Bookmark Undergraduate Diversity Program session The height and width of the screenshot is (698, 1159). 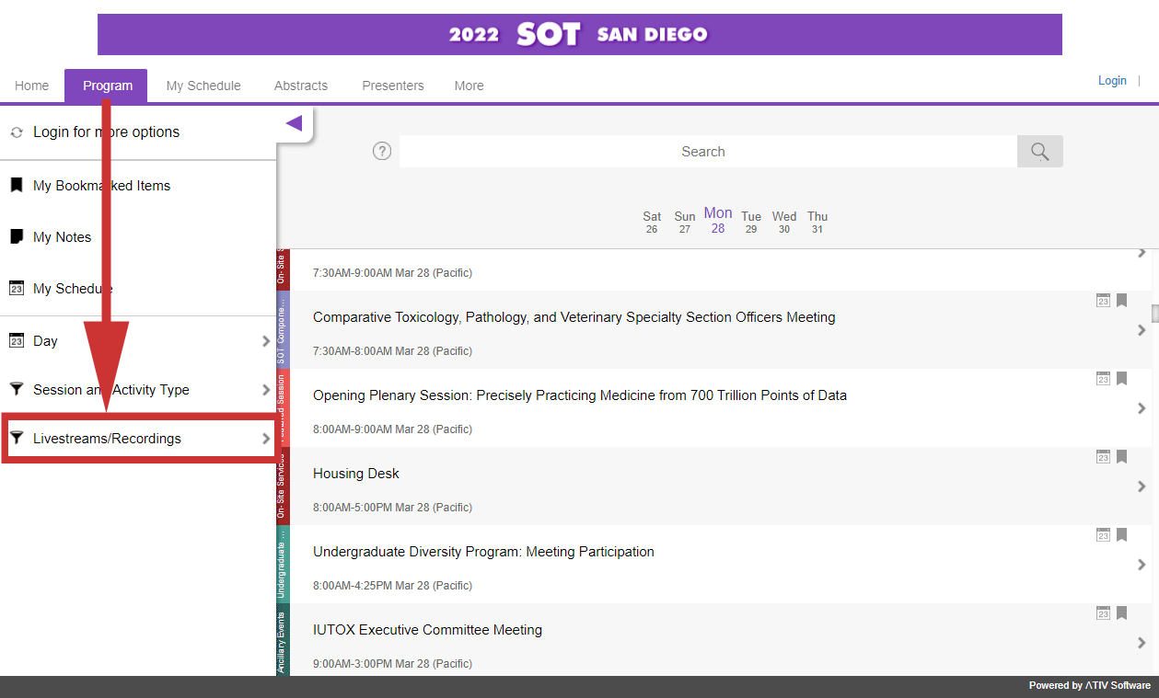pyautogui.click(x=1121, y=535)
